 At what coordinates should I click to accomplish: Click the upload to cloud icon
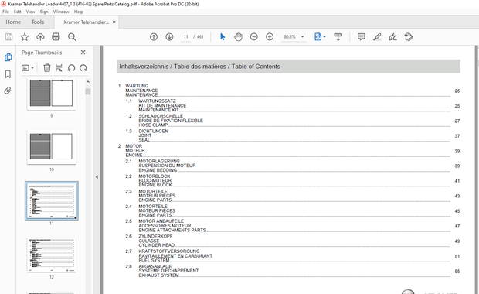40,37
